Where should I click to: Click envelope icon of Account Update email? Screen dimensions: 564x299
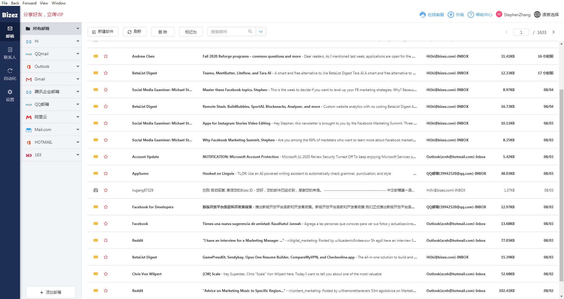coord(96,157)
